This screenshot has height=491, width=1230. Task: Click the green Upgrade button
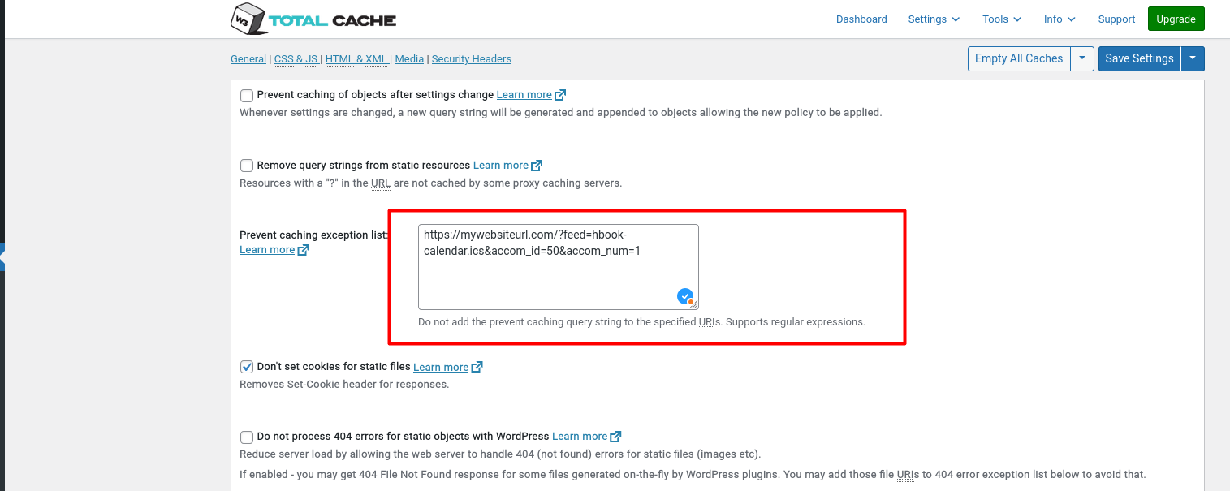pyautogui.click(x=1176, y=18)
